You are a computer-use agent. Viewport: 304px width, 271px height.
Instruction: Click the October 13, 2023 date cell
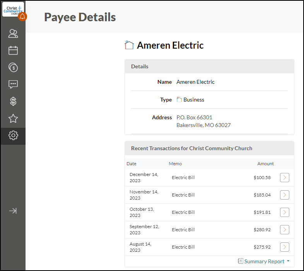coord(142,212)
